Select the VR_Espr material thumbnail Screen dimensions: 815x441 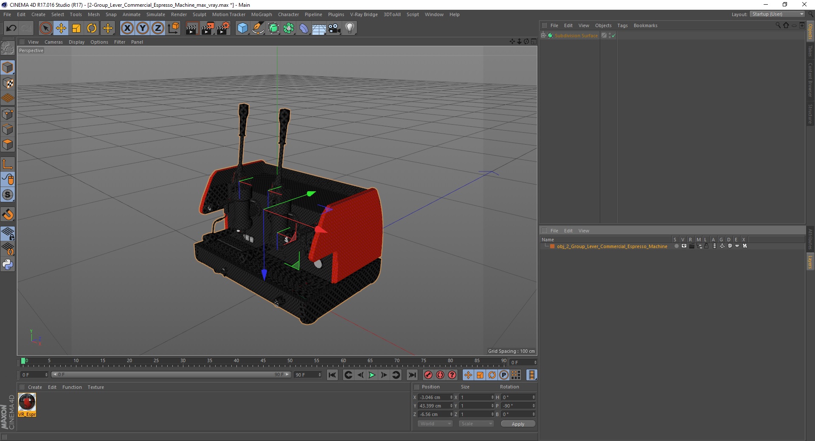(x=27, y=405)
